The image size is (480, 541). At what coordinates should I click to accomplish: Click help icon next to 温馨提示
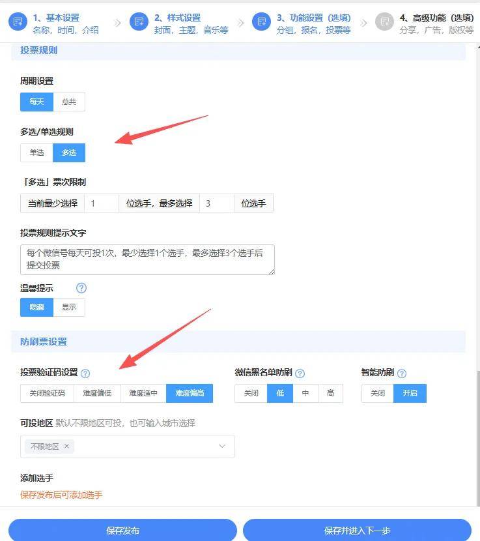point(81,288)
